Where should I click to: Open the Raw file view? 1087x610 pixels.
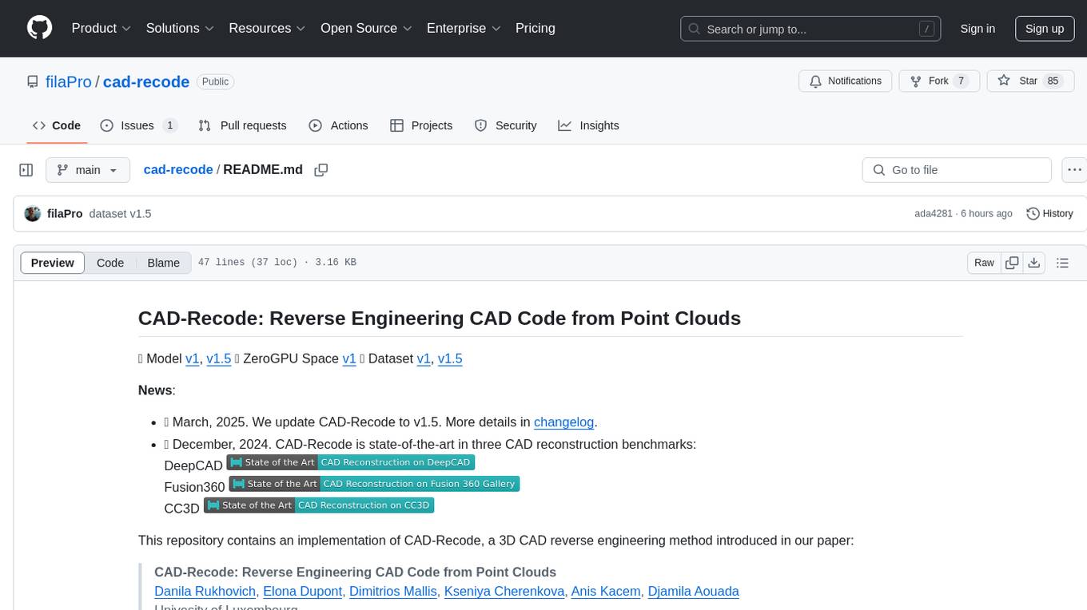pyautogui.click(x=984, y=263)
